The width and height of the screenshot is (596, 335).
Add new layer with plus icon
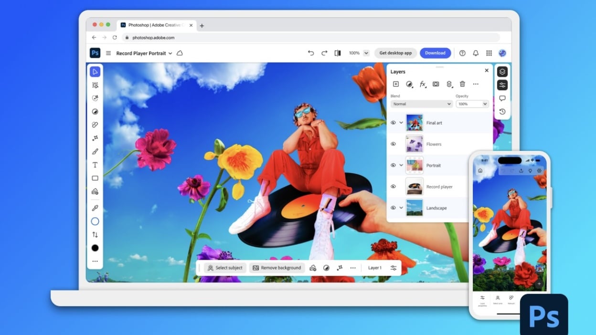[x=396, y=84]
